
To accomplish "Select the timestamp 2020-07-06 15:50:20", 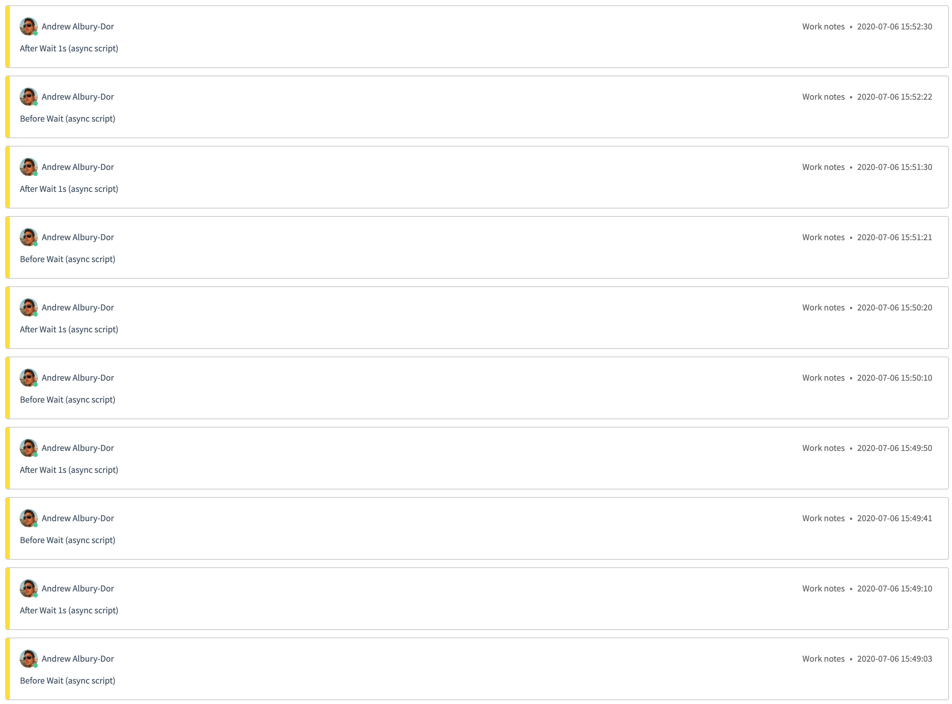I will click(x=895, y=308).
